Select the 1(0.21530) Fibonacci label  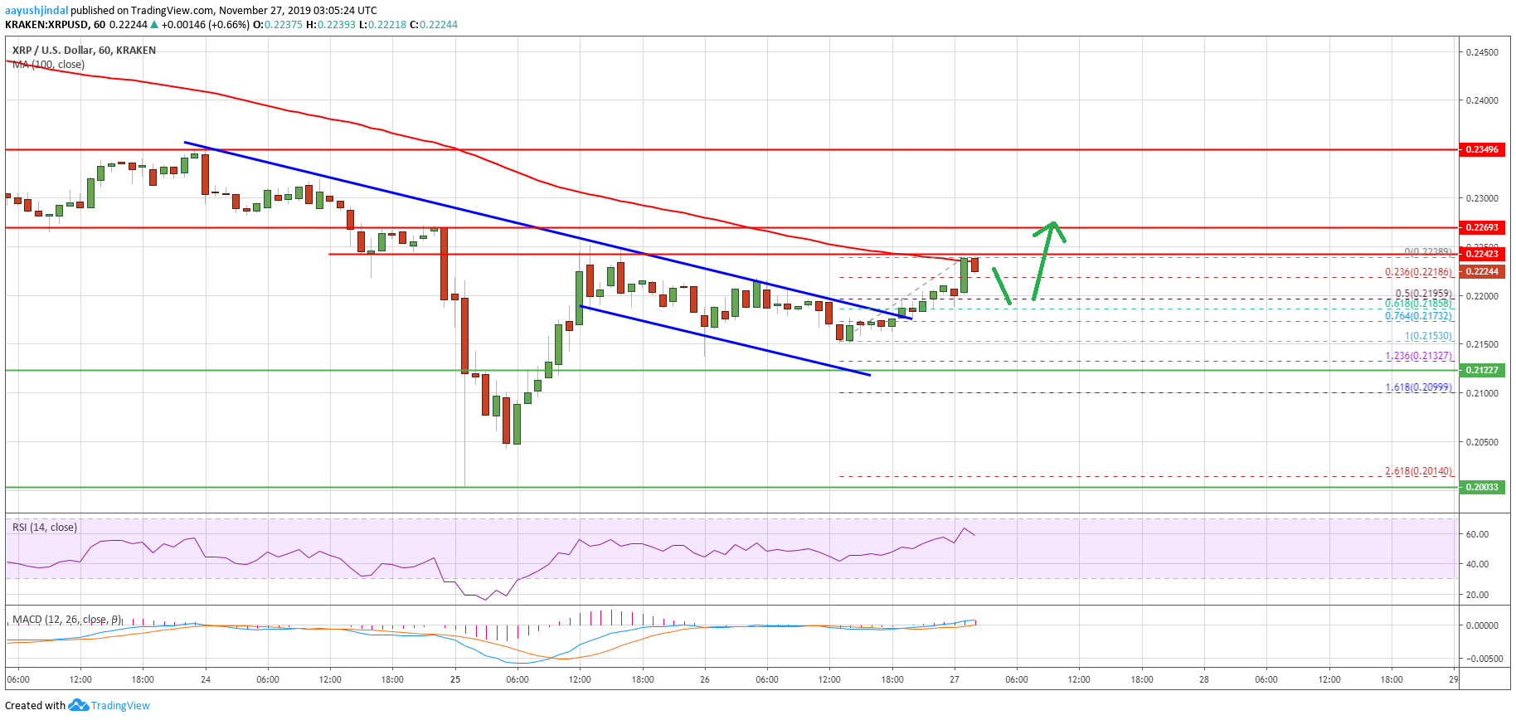(1428, 336)
